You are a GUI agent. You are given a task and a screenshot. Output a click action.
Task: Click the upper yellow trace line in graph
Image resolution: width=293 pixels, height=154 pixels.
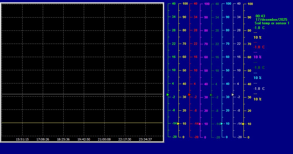pos(82,94)
